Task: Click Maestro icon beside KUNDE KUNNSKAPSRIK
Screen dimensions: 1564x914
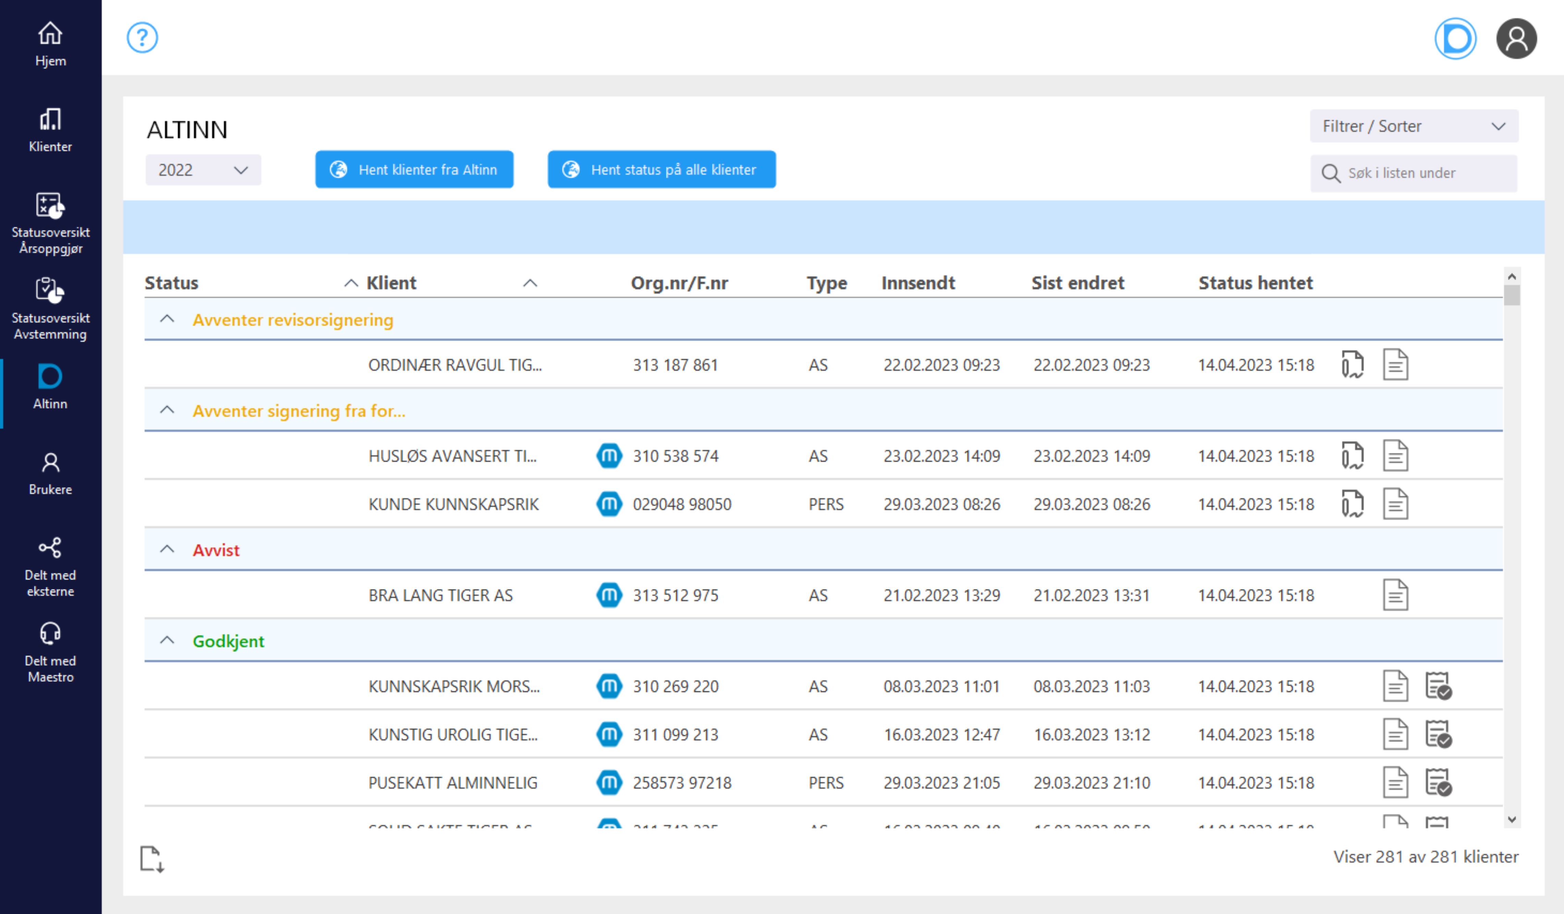Action: [x=609, y=504]
